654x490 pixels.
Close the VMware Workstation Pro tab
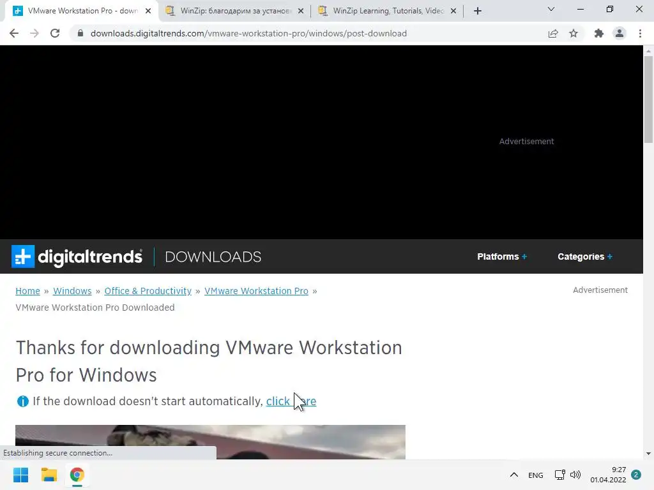pyautogui.click(x=148, y=11)
